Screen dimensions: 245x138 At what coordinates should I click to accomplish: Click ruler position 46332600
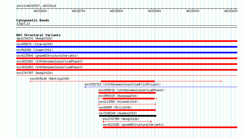tap(40, 11)
